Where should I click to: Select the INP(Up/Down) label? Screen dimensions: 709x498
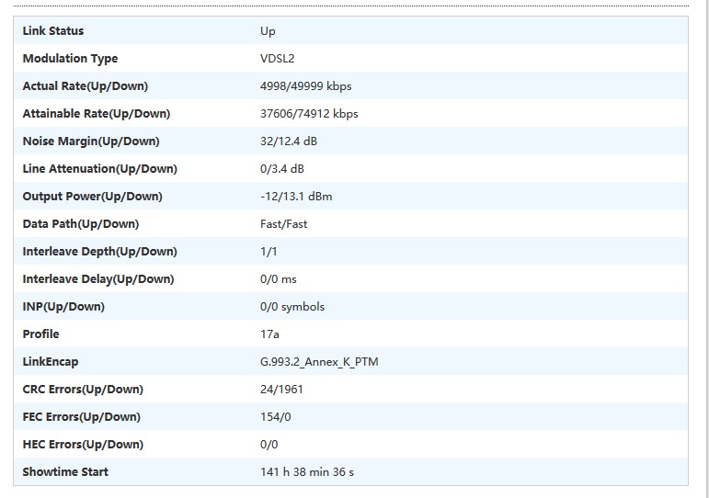coord(63,306)
